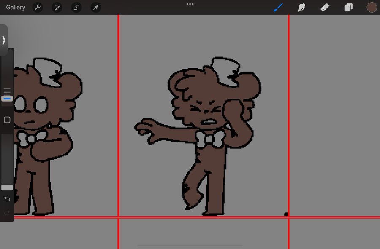Image resolution: width=380 pixels, height=249 pixels.
Task: Select the Brush tool
Action: click(x=278, y=8)
